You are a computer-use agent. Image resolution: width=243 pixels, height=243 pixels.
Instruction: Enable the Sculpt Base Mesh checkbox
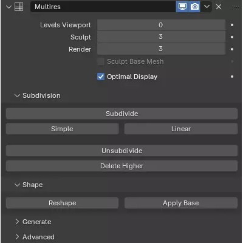tap(101, 61)
